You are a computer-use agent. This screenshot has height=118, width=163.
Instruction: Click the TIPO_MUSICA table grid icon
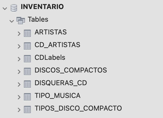pos(27,97)
